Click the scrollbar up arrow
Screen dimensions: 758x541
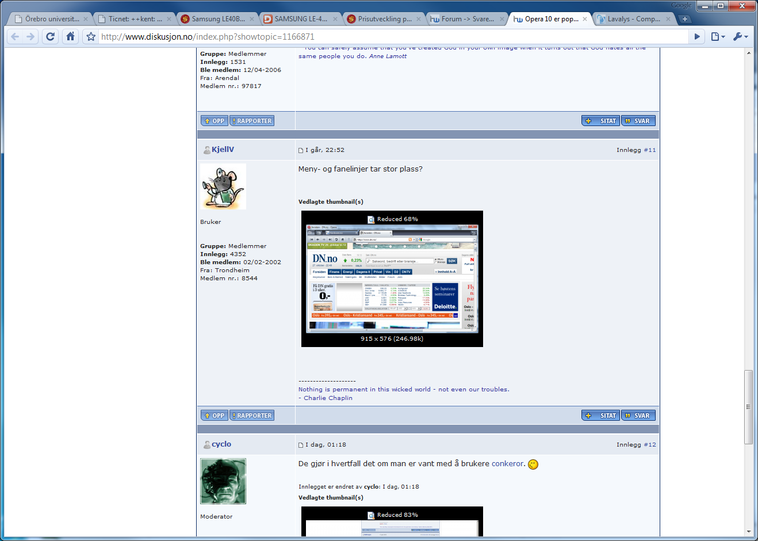[x=748, y=53]
